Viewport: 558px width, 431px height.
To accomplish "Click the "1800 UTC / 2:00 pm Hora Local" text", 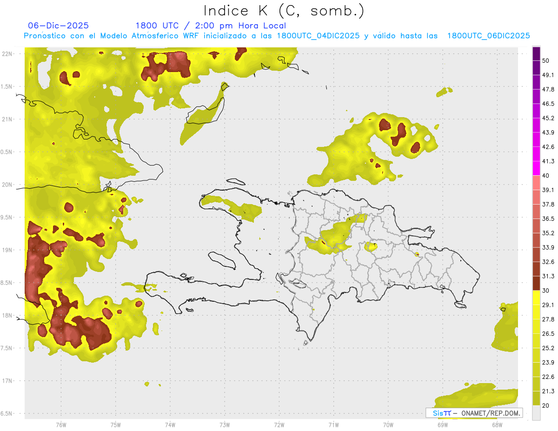I will tap(210, 26).
